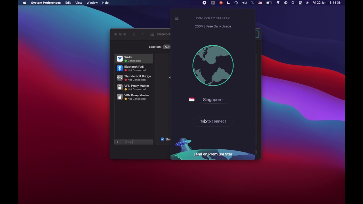The width and height of the screenshot is (363, 204).
Task: Select the first VPN Proxy Master service
Action: pyautogui.click(x=134, y=87)
